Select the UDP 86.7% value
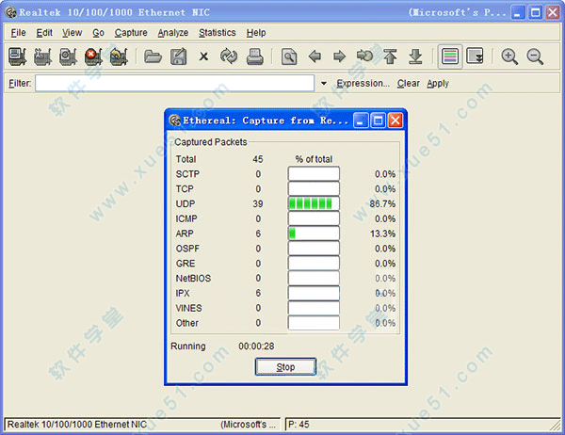 coord(382,204)
